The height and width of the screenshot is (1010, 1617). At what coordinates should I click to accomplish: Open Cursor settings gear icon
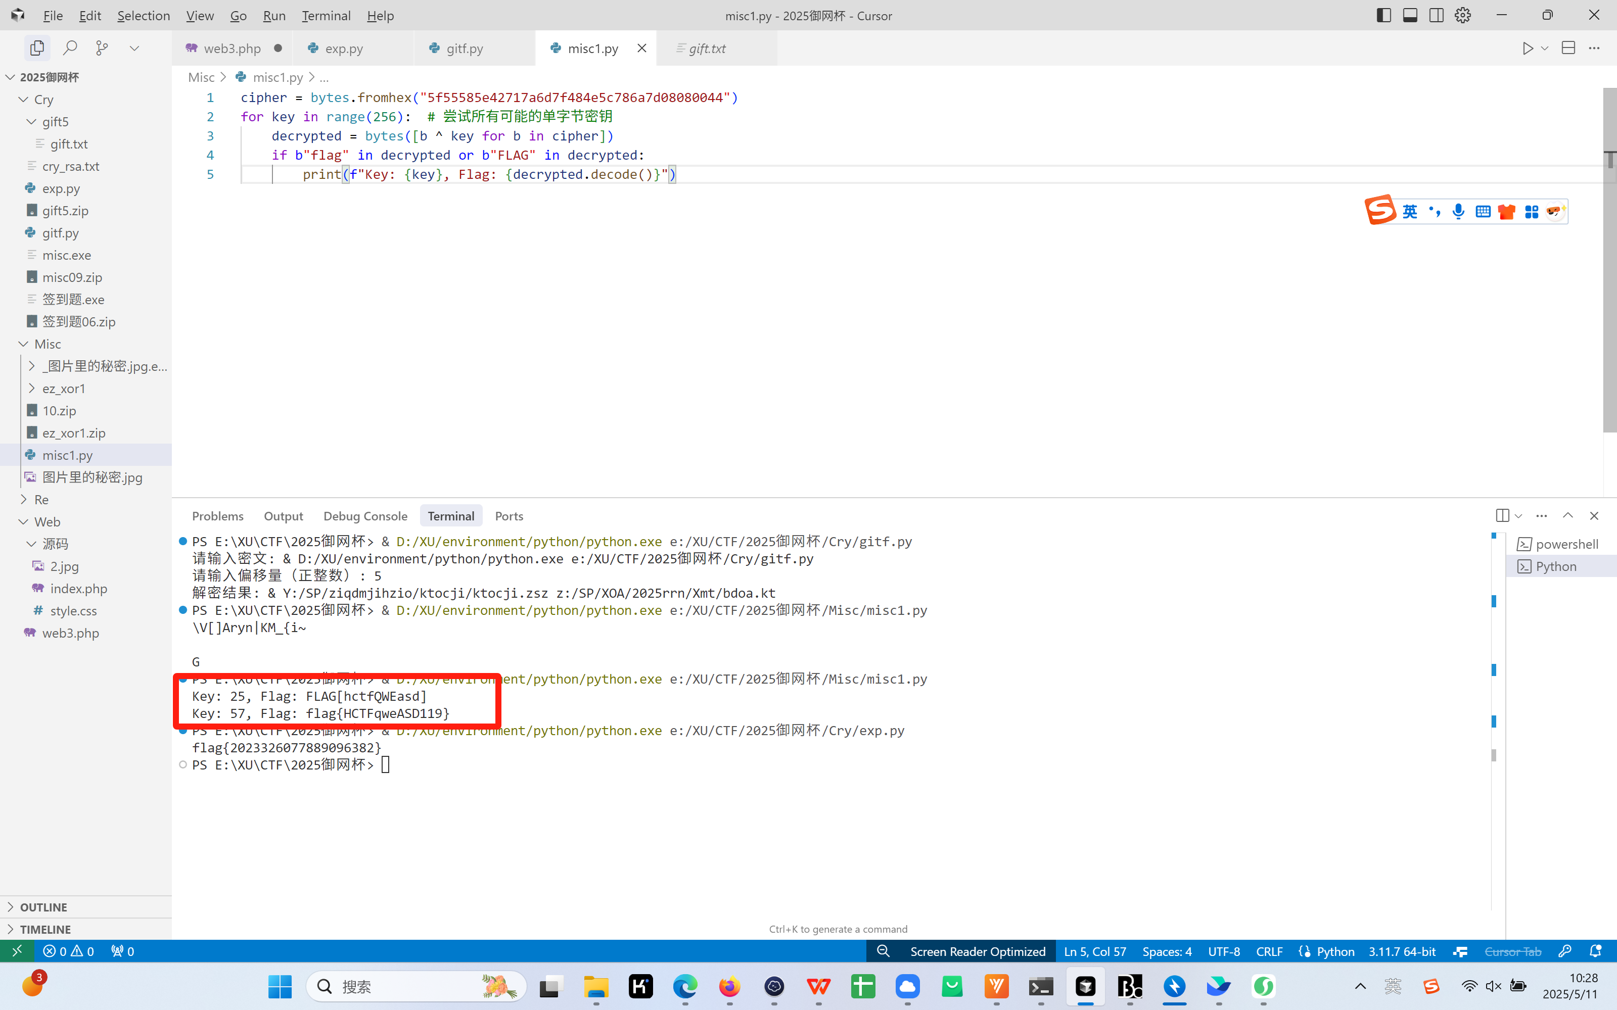tap(1463, 15)
